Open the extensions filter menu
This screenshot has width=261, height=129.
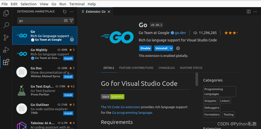[x=71, y=21]
